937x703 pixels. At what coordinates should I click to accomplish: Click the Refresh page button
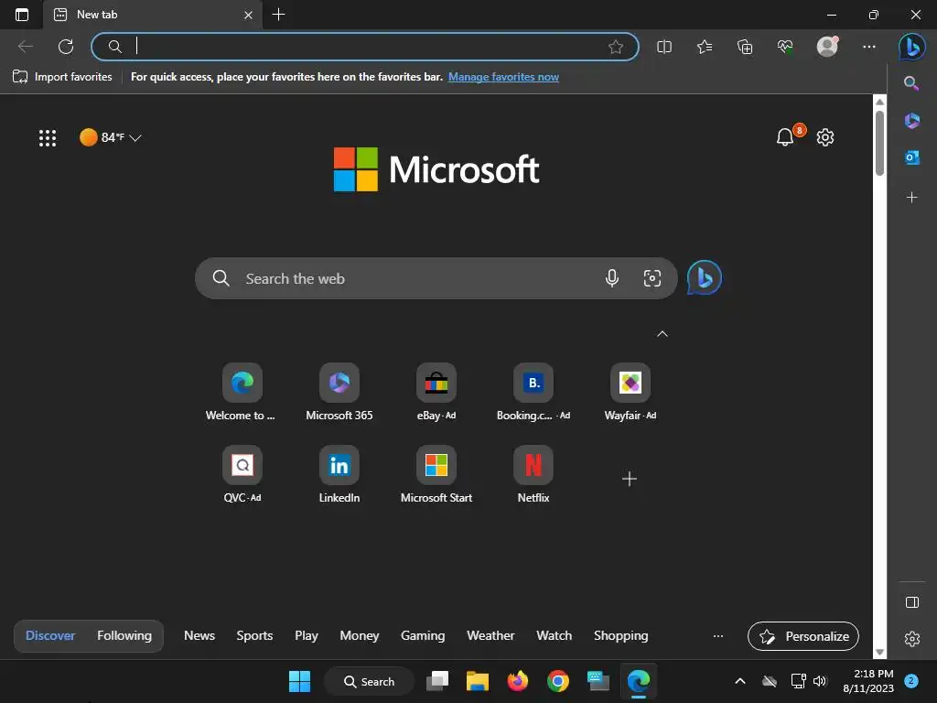[66, 47]
